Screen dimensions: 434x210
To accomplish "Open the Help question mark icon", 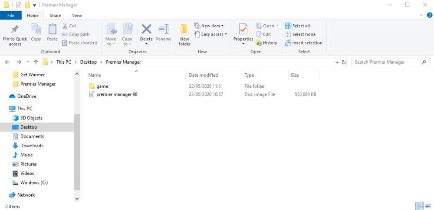I will tap(429, 15).
